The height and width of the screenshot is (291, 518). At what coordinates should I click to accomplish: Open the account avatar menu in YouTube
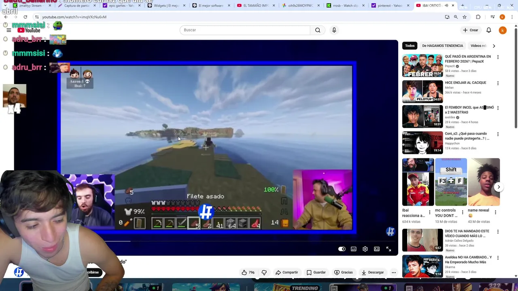503,30
